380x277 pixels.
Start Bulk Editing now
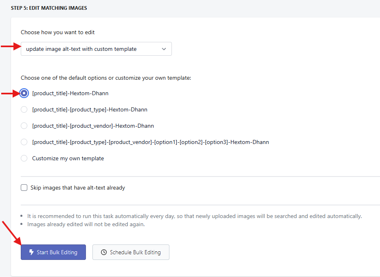(x=53, y=252)
